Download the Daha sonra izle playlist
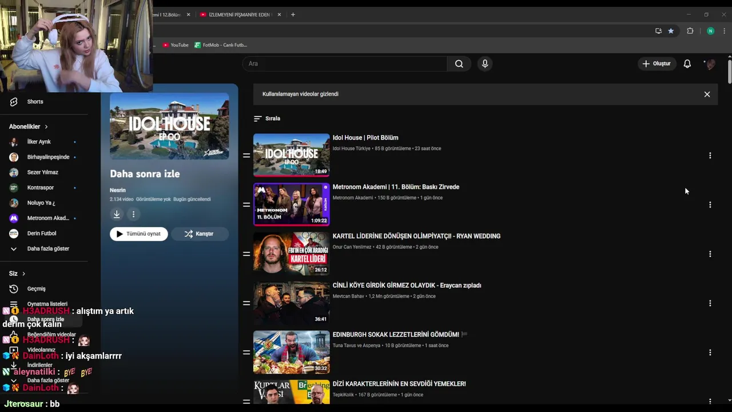 (117, 214)
